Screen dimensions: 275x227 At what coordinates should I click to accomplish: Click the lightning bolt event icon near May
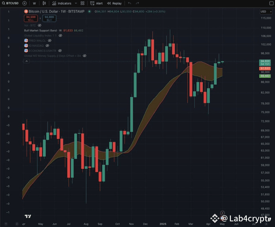[x=223, y=213]
